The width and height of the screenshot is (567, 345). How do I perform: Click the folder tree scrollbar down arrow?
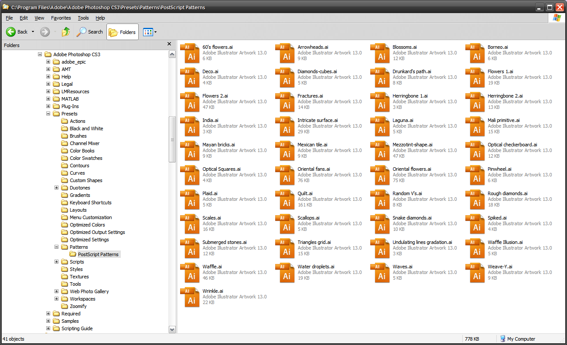click(x=172, y=329)
